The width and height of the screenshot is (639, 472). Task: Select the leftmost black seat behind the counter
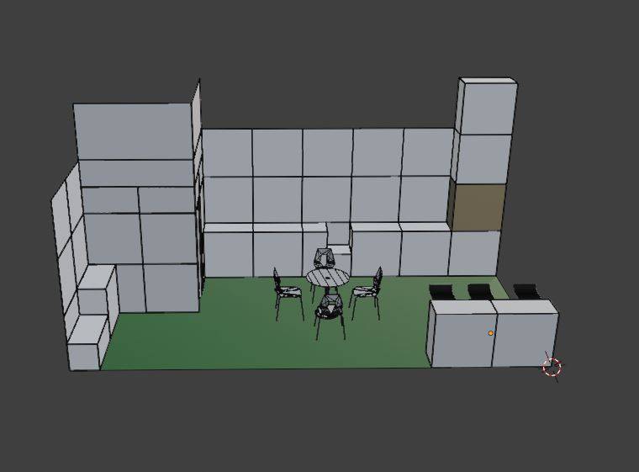click(x=441, y=292)
